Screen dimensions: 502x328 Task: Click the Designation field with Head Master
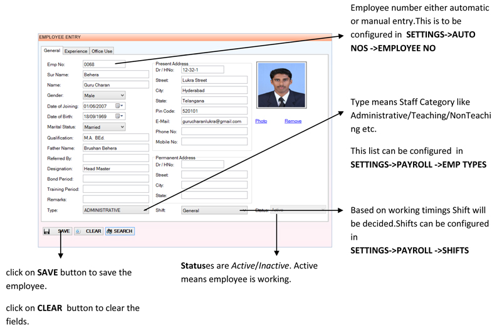pyautogui.click(x=115, y=168)
